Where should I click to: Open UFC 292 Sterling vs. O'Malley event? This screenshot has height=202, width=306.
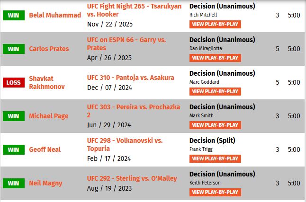(132, 178)
